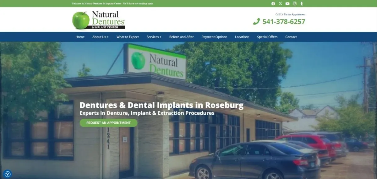Image resolution: width=377 pixels, height=179 pixels.
Task: Select Payment Options in navigation
Action: click(214, 37)
